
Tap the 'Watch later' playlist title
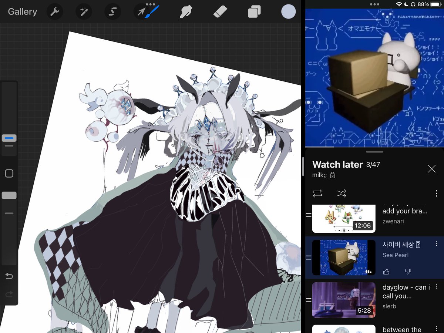pos(337,165)
